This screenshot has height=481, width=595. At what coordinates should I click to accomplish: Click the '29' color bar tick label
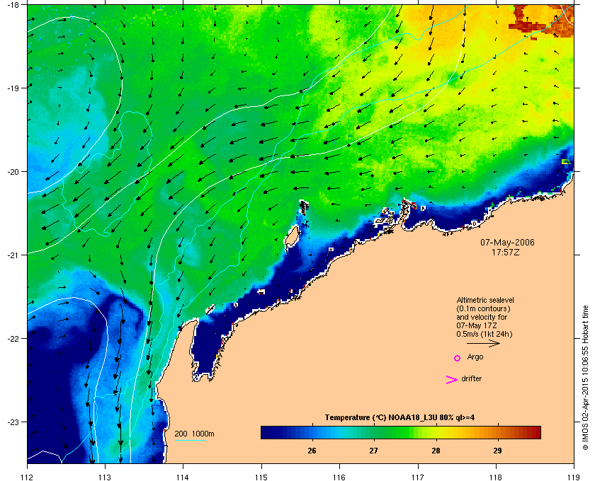click(497, 451)
